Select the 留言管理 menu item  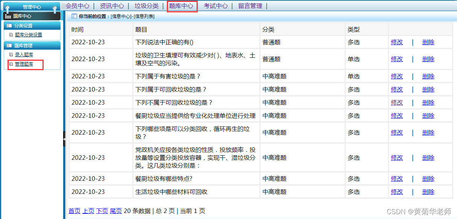[250, 6]
